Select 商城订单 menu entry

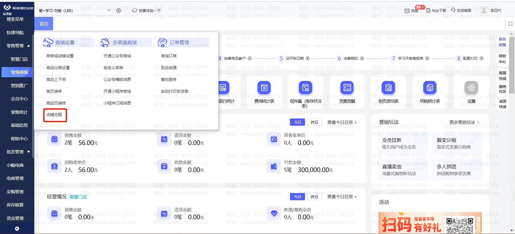point(169,56)
